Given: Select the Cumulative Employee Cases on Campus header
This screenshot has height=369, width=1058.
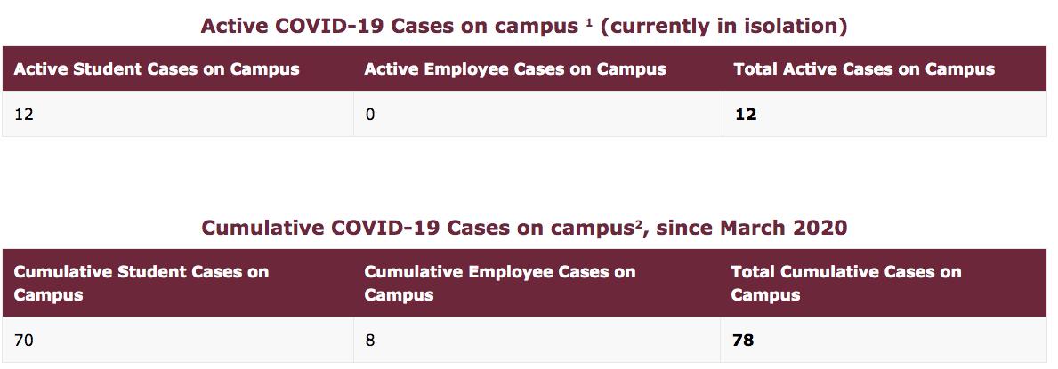Looking at the screenshot, I should (500, 284).
